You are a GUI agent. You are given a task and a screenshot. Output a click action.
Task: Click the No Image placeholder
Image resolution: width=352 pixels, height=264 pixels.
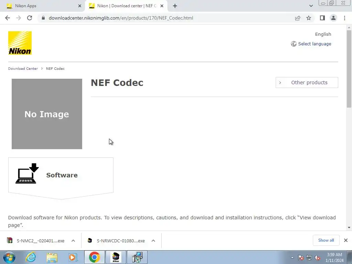click(x=47, y=114)
